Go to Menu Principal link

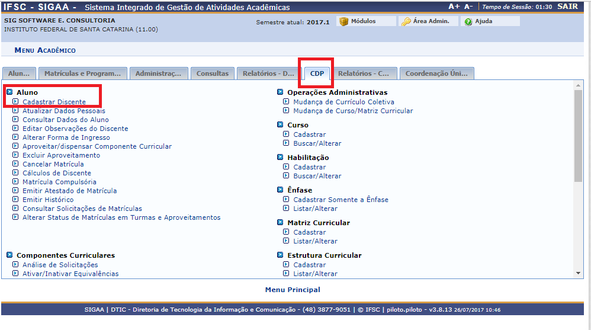click(x=293, y=290)
